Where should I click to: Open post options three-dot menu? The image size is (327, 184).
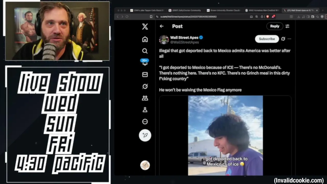(x=289, y=39)
